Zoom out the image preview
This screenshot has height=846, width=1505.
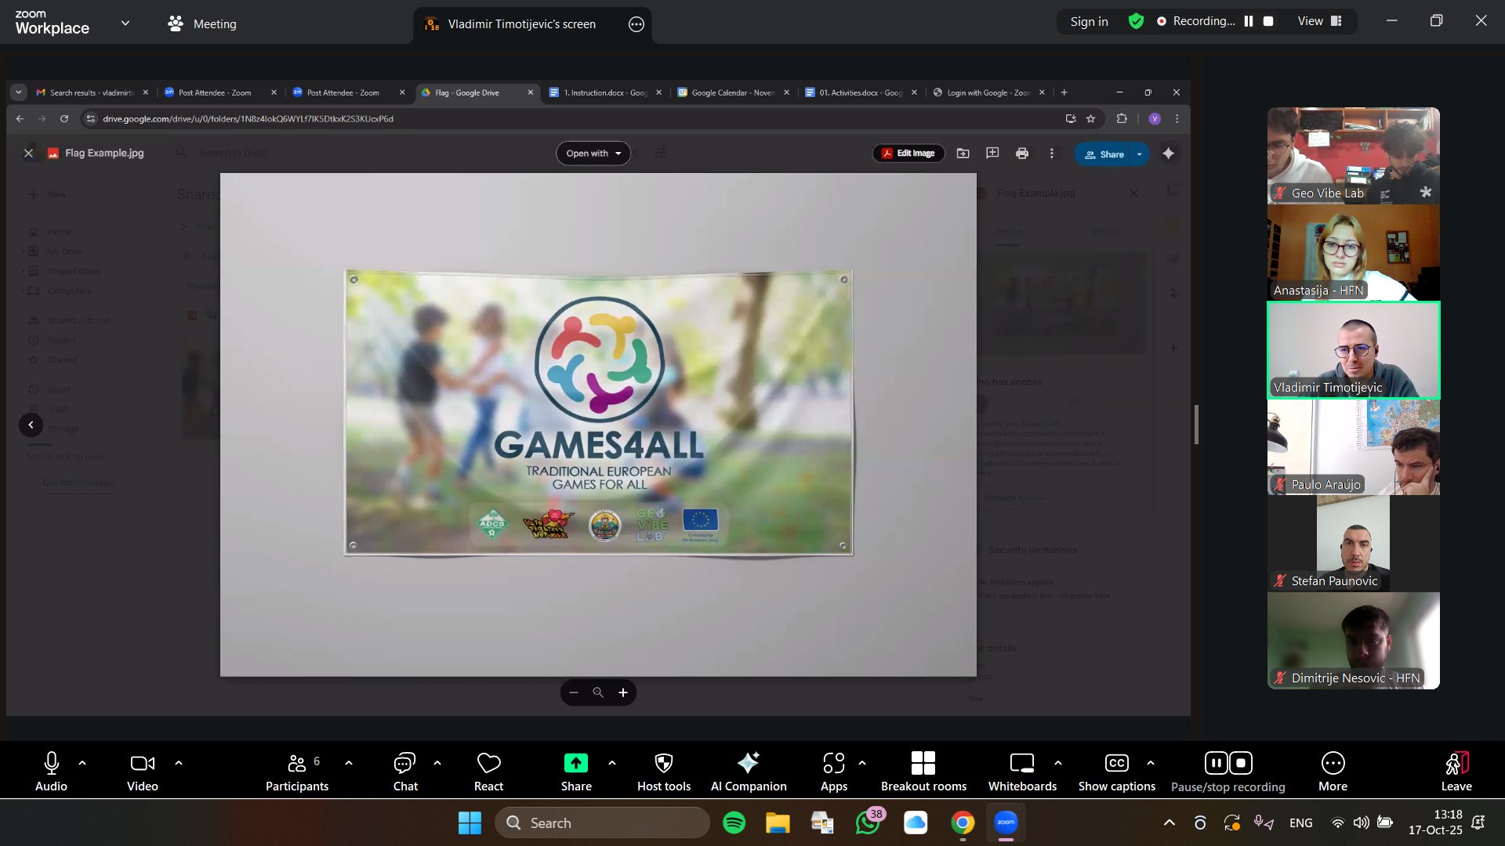pyautogui.click(x=574, y=692)
